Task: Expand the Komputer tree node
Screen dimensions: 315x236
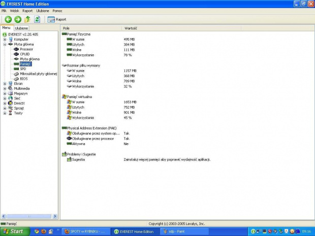Action: (5, 40)
